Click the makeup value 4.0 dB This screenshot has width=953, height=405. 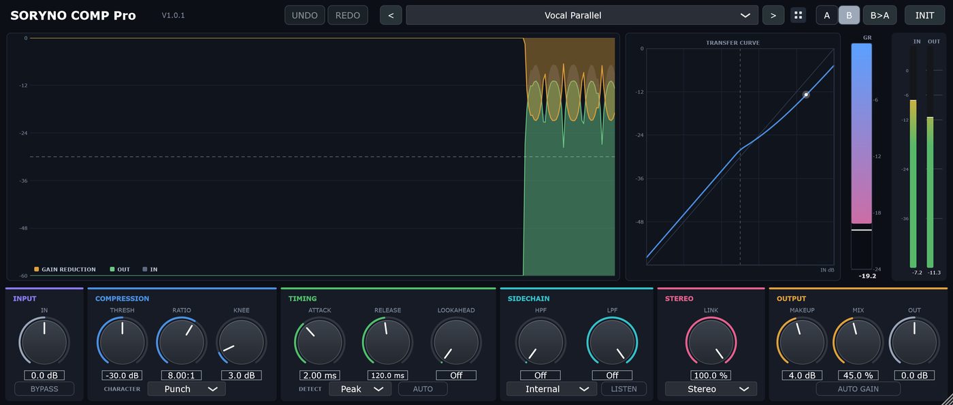point(802,375)
